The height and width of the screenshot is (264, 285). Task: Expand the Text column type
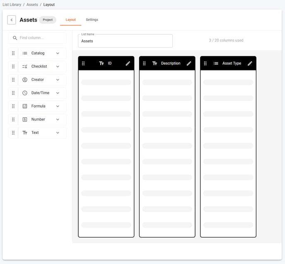58,133
